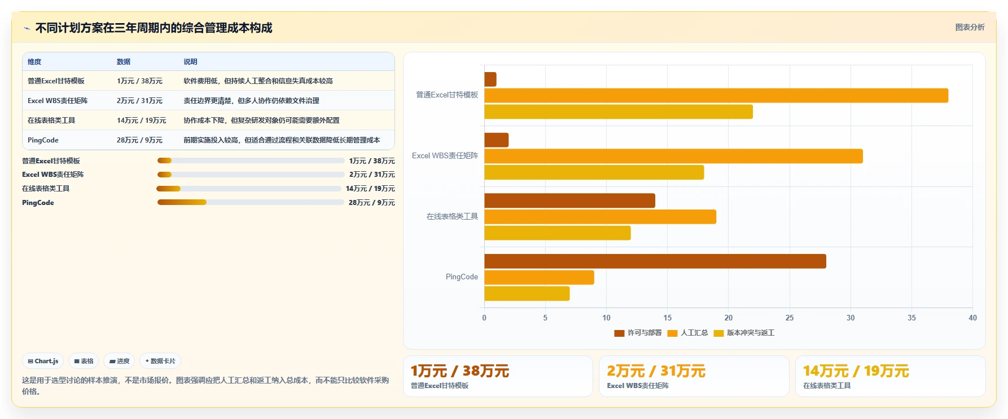Click Excel WBS责任矩阵 人工汇总 chart bar

click(x=673, y=156)
